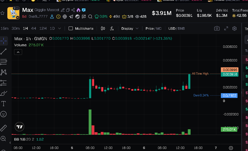The height and width of the screenshot is (151, 248).
Task: Copy token info using copy icon
Action: click(x=68, y=10)
